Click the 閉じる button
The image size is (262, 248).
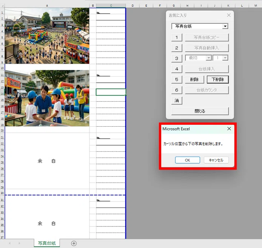coord(200,111)
